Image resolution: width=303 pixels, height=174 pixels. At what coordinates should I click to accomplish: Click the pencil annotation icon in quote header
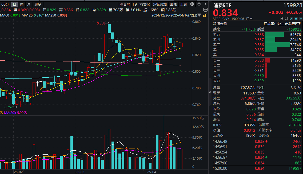[292, 19]
